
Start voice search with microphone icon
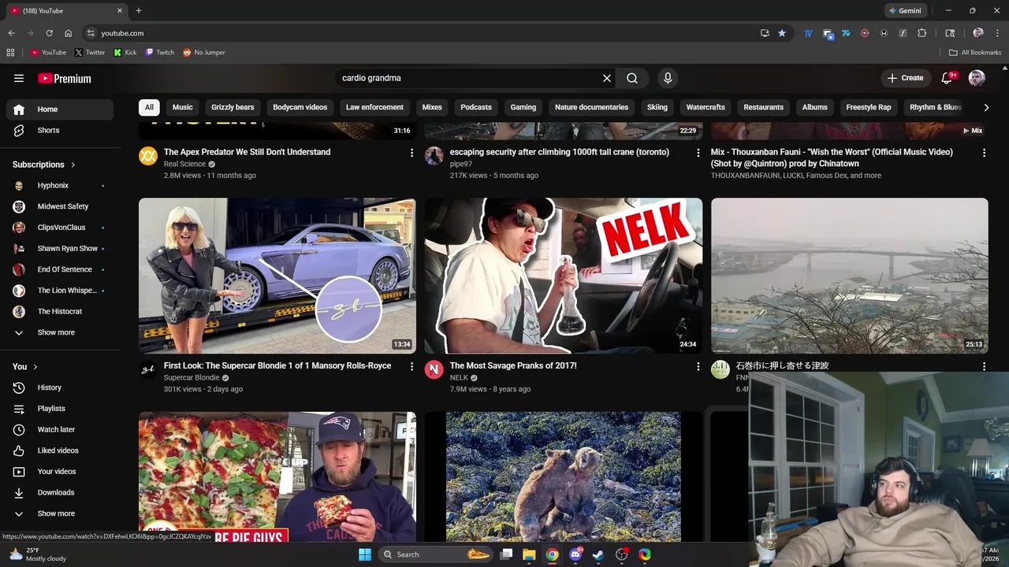[x=668, y=78]
